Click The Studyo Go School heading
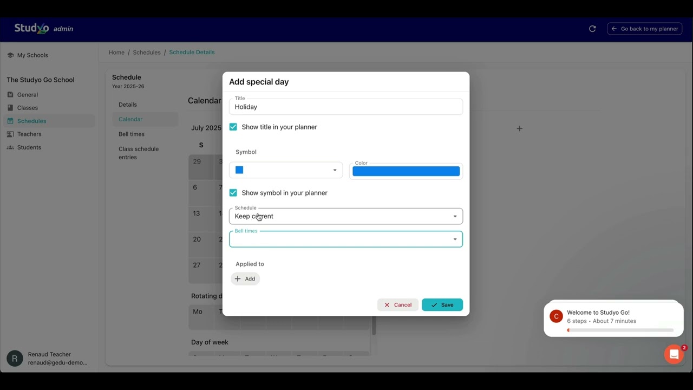 [x=41, y=80]
